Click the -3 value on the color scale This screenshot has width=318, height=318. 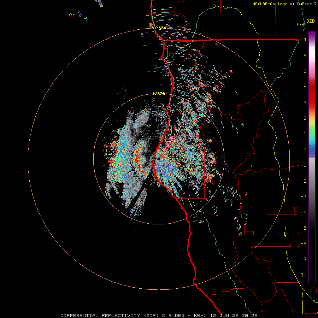(x=304, y=197)
